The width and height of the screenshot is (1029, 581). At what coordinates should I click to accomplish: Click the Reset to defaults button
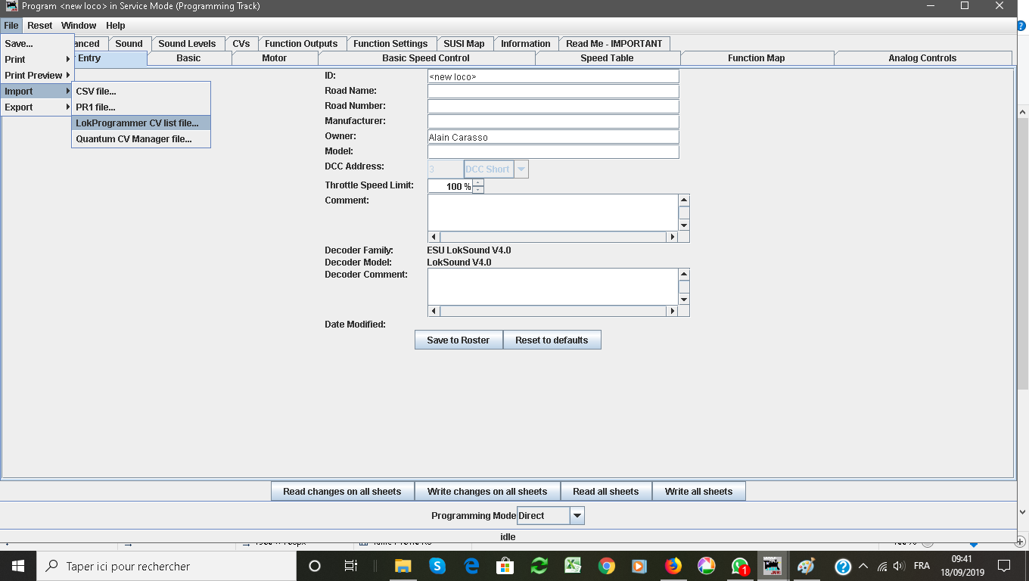pos(552,340)
